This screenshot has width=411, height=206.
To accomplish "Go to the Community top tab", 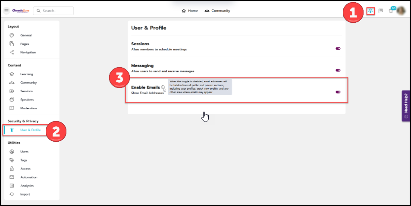I will pyautogui.click(x=217, y=11).
